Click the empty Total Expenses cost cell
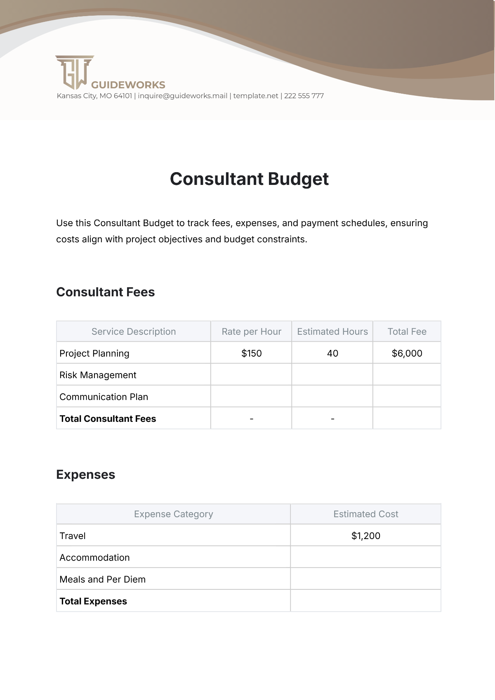The width and height of the screenshot is (495, 700). pos(365,601)
